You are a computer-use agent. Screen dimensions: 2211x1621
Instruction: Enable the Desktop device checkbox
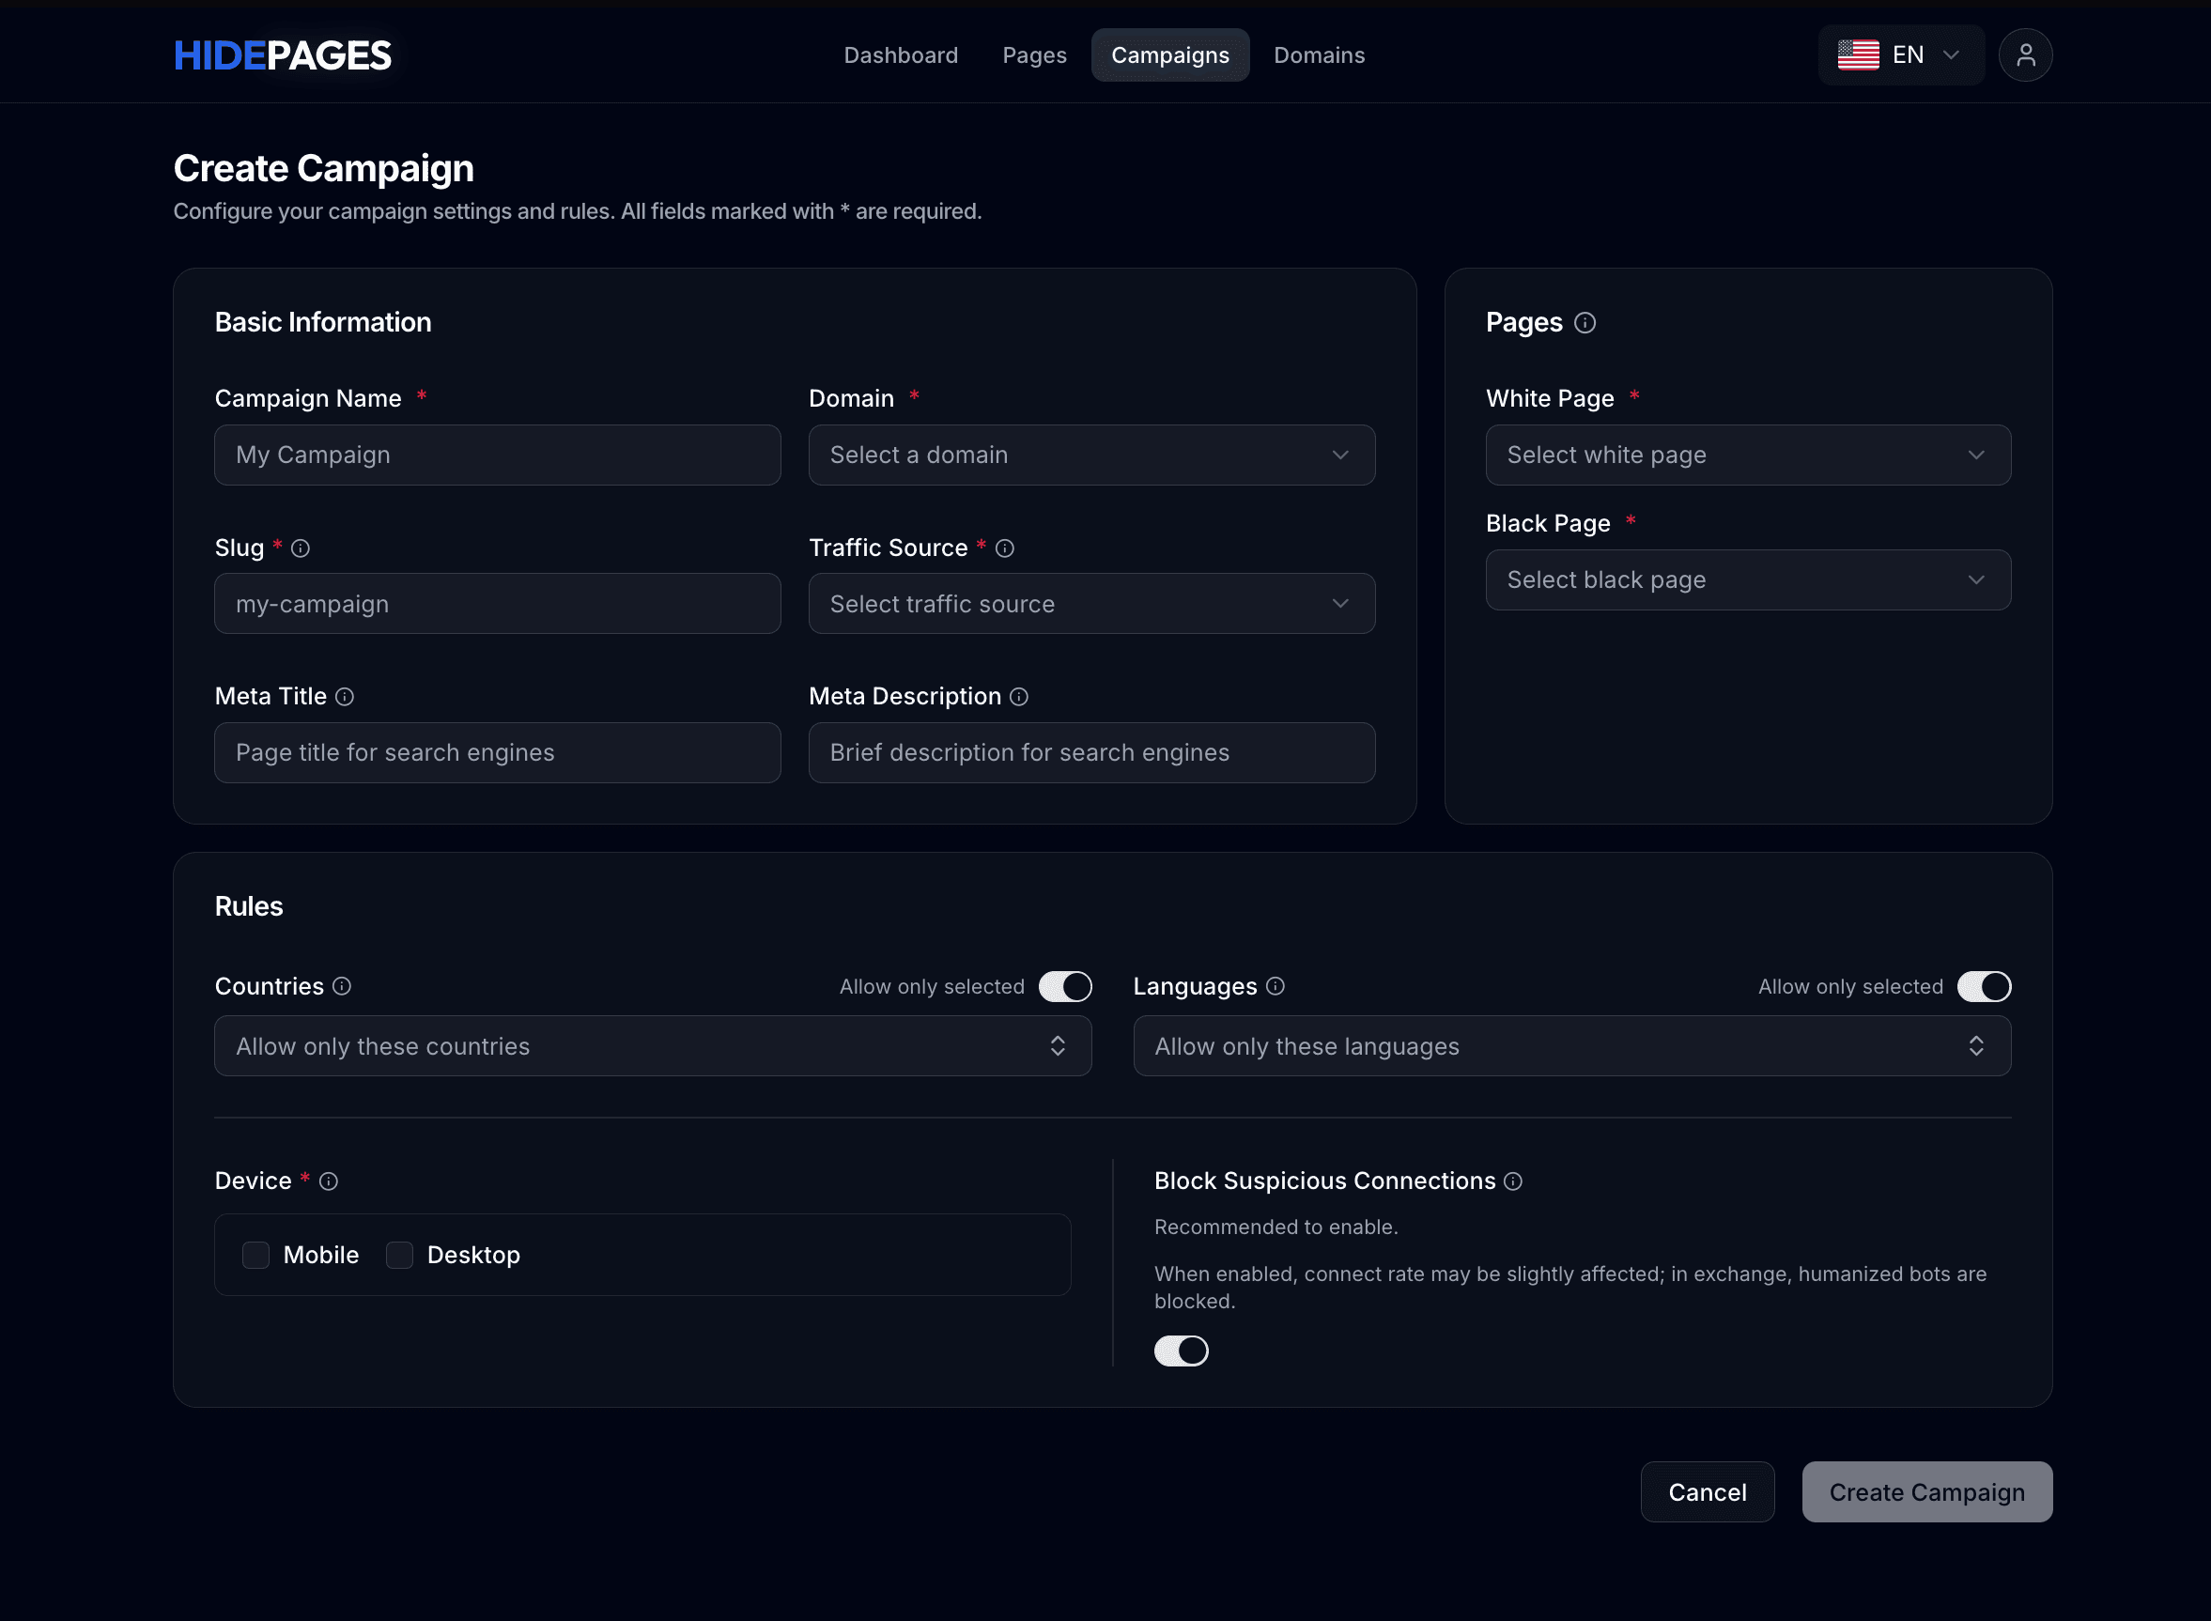point(399,1255)
